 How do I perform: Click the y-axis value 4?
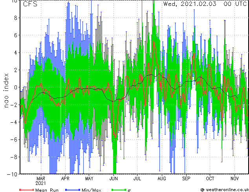click(x=16, y=53)
